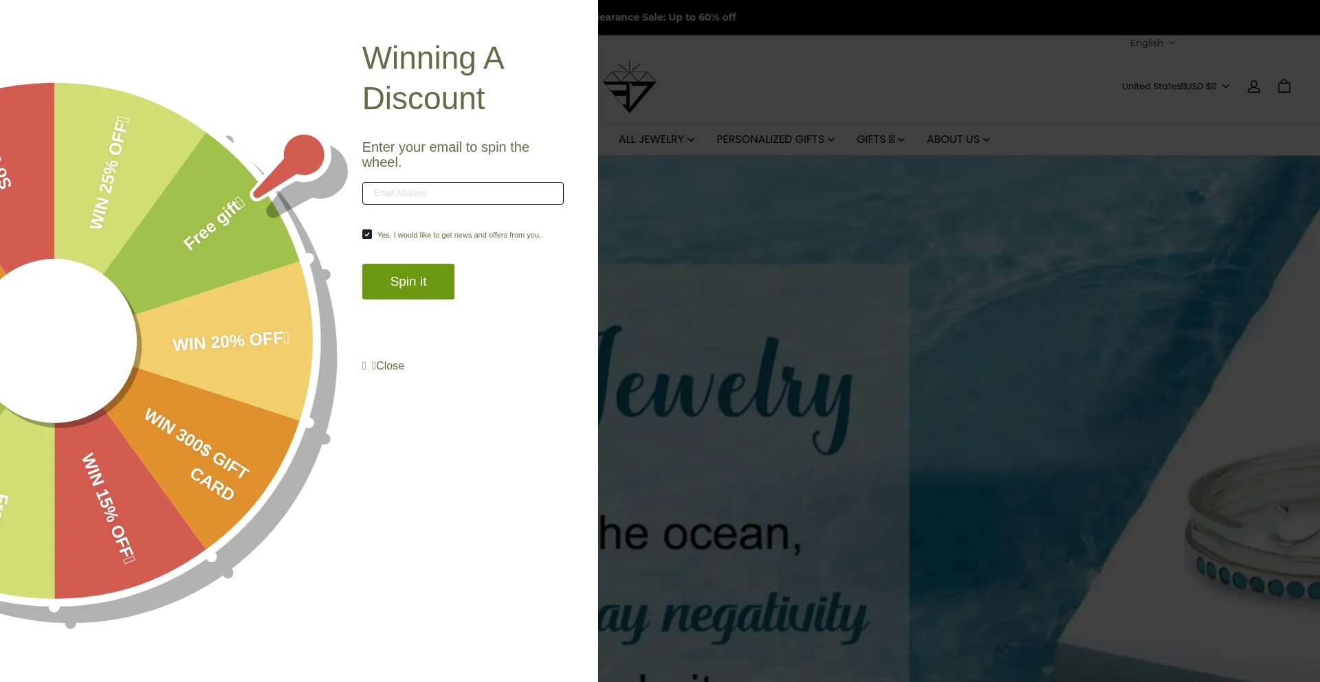Screen dimensions: 1320x682
Task: Open the user account icon
Action: [x=1253, y=87]
